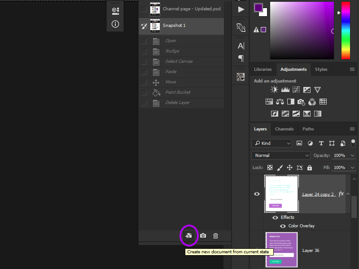Create new document from current state
Image resolution: width=359 pixels, height=269 pixels.
(188, 236)
